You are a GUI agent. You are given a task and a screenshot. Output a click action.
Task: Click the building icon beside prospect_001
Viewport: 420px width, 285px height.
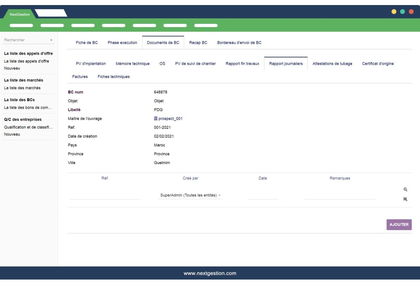click(156, 118)
